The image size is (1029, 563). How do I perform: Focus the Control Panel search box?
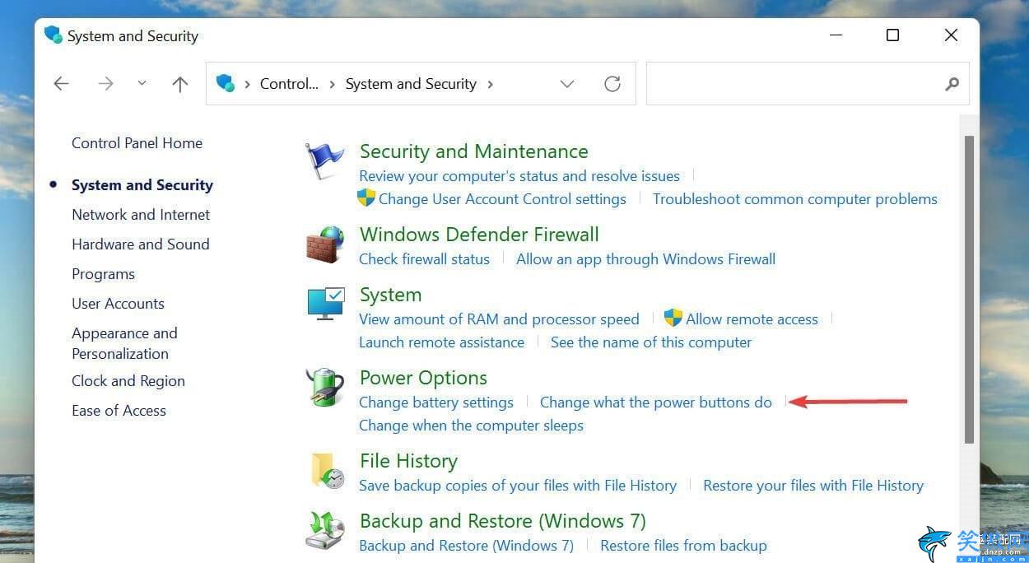point(808,83)
